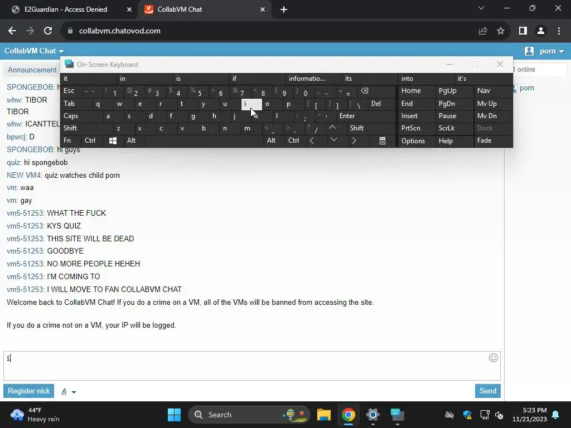
Task: Open File Explorer from taskbar
Action: [324, 415]
